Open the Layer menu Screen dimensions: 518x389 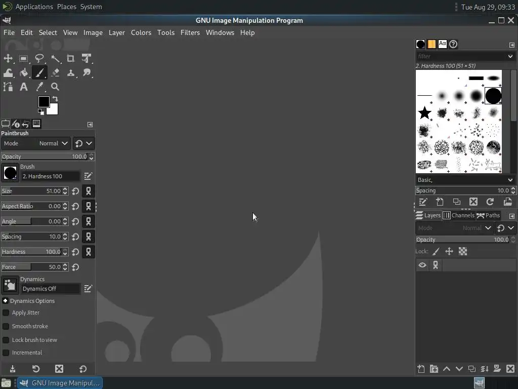tap(117, 32)
